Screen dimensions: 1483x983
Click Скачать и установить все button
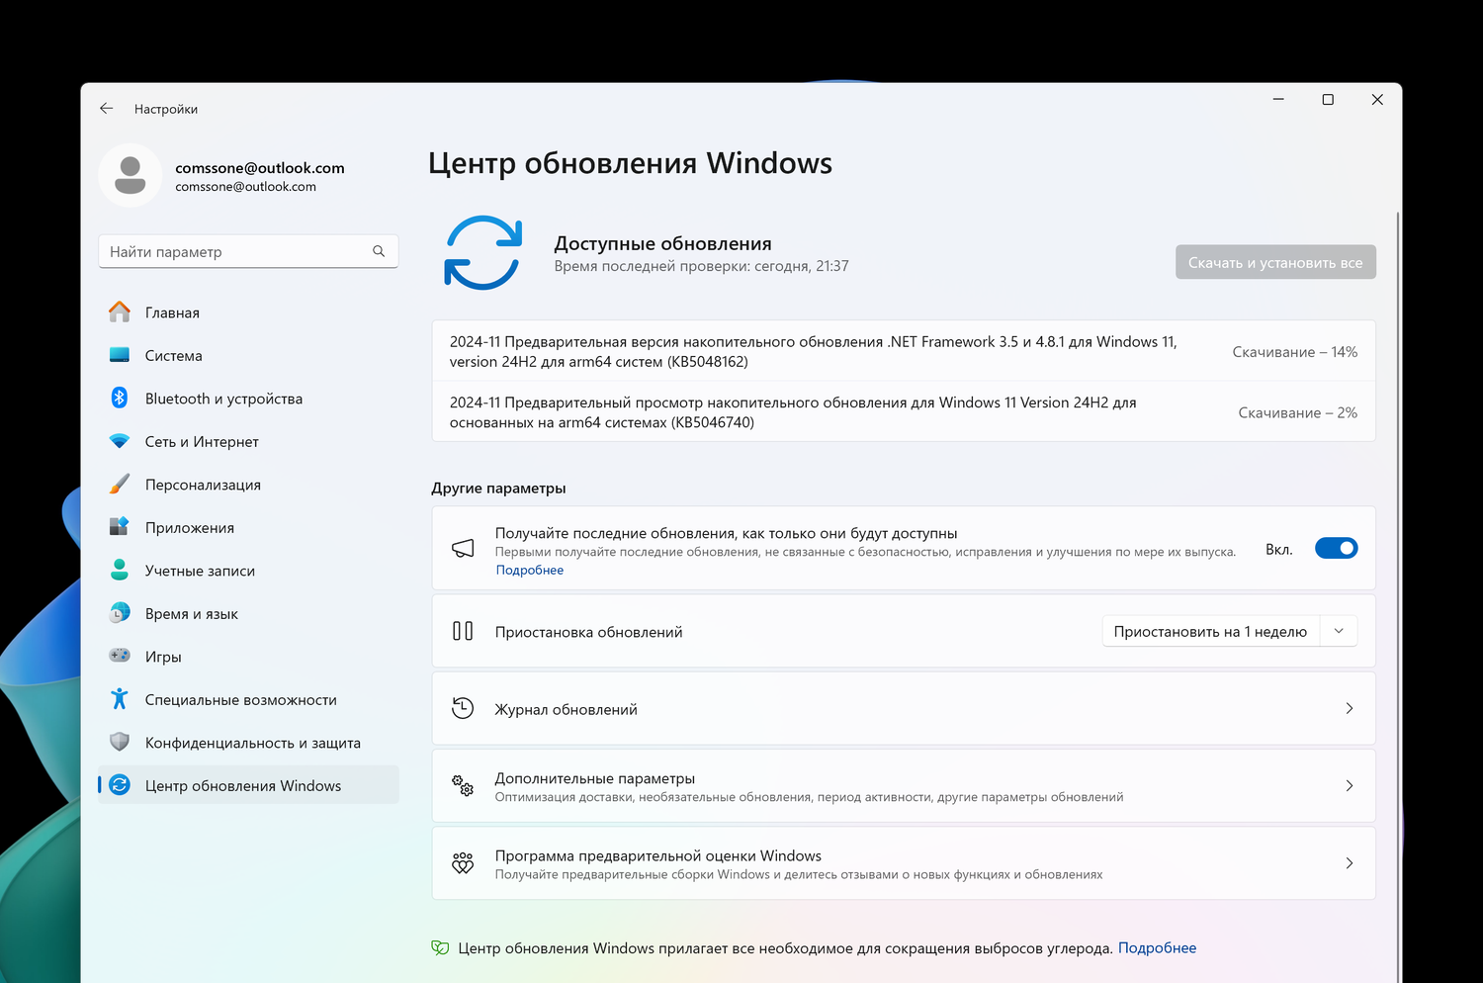pyautogui.click(x=1275, y=262)
